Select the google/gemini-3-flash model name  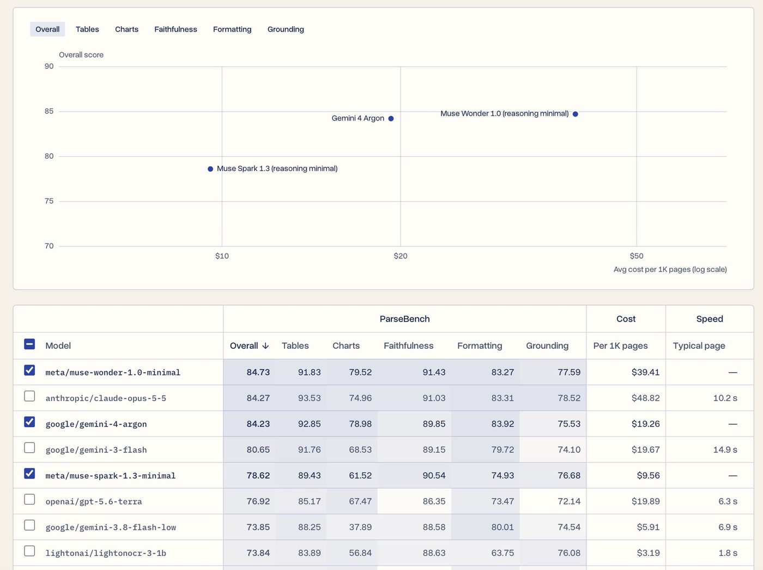(x=96, y=450)
